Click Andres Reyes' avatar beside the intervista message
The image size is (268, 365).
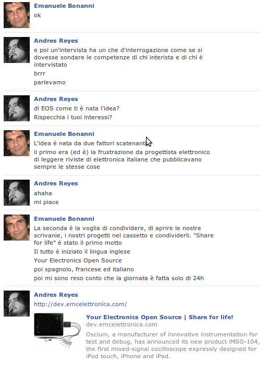17,50
